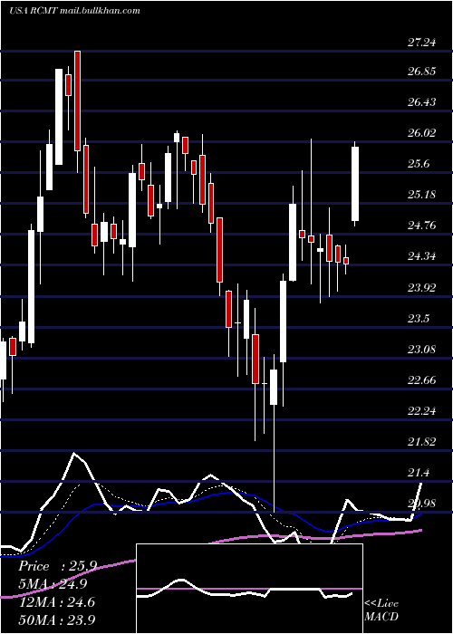Click the candle with the long wick down to 20.98
The height and width of the screenshot is (634, 453).
click(274, 387)
